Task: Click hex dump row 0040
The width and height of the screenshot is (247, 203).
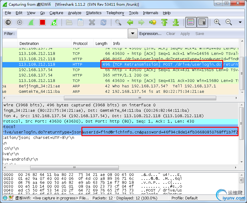Action: 93,190
